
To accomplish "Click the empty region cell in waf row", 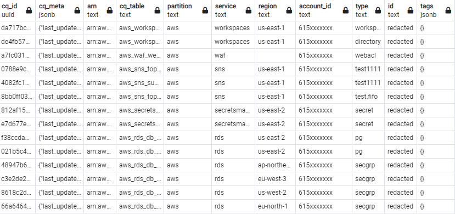I will click(x=276, y=55).
